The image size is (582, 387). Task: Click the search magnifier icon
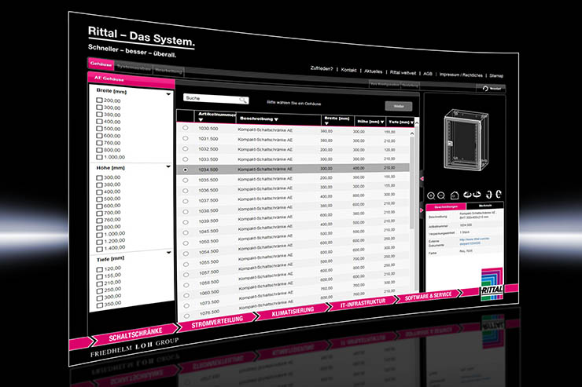(x=244, y=100)
